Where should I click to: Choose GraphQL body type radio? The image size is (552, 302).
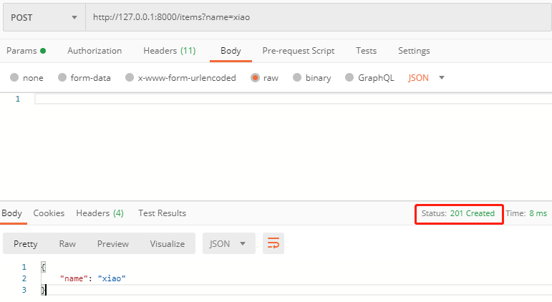[349, 78]
